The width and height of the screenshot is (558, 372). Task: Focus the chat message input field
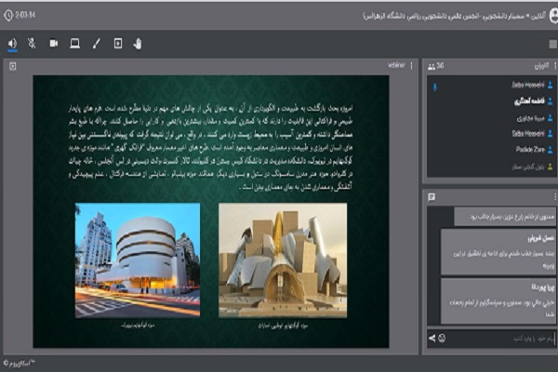[x=502, y=339]
